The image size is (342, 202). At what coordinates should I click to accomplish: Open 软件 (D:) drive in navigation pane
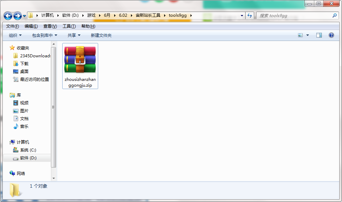(x=28, y=158)
